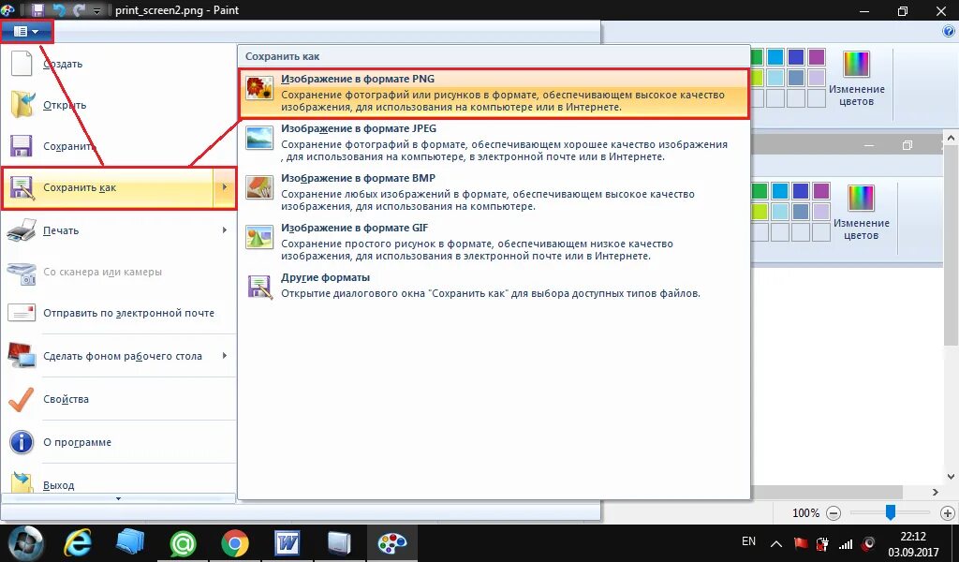959x562 pixels.
Task: Expand the arrow beside Сделать фоном рабочего стола
Action: coord(225,355)
